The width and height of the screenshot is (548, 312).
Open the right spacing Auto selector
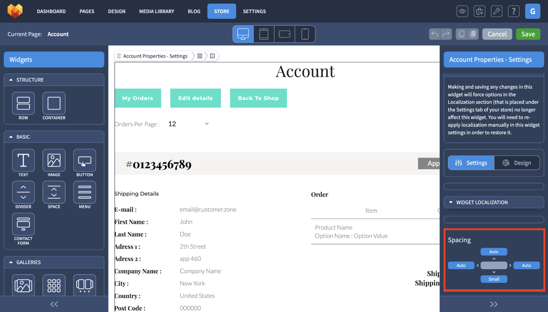[x=526, y=265]
